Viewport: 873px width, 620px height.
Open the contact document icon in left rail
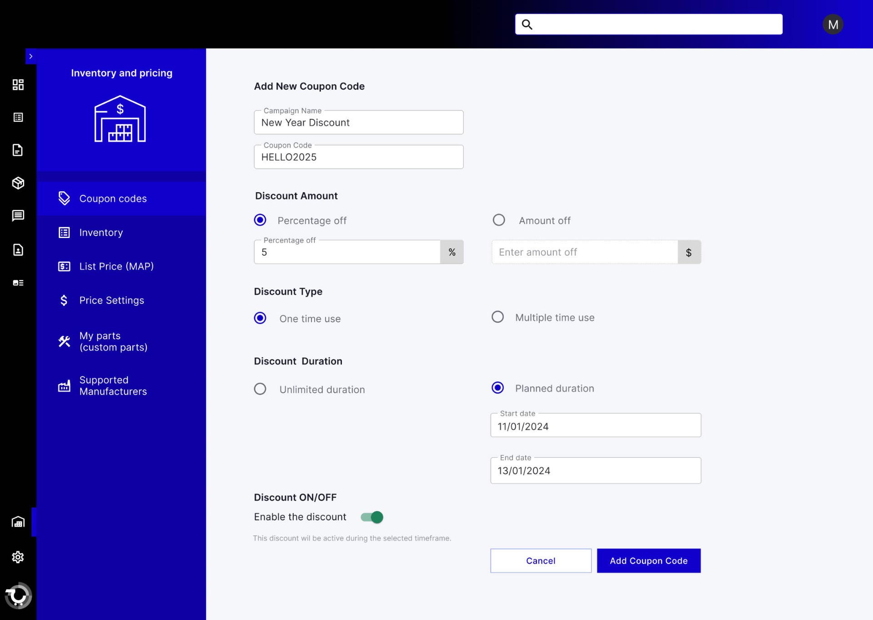[18, 249]
